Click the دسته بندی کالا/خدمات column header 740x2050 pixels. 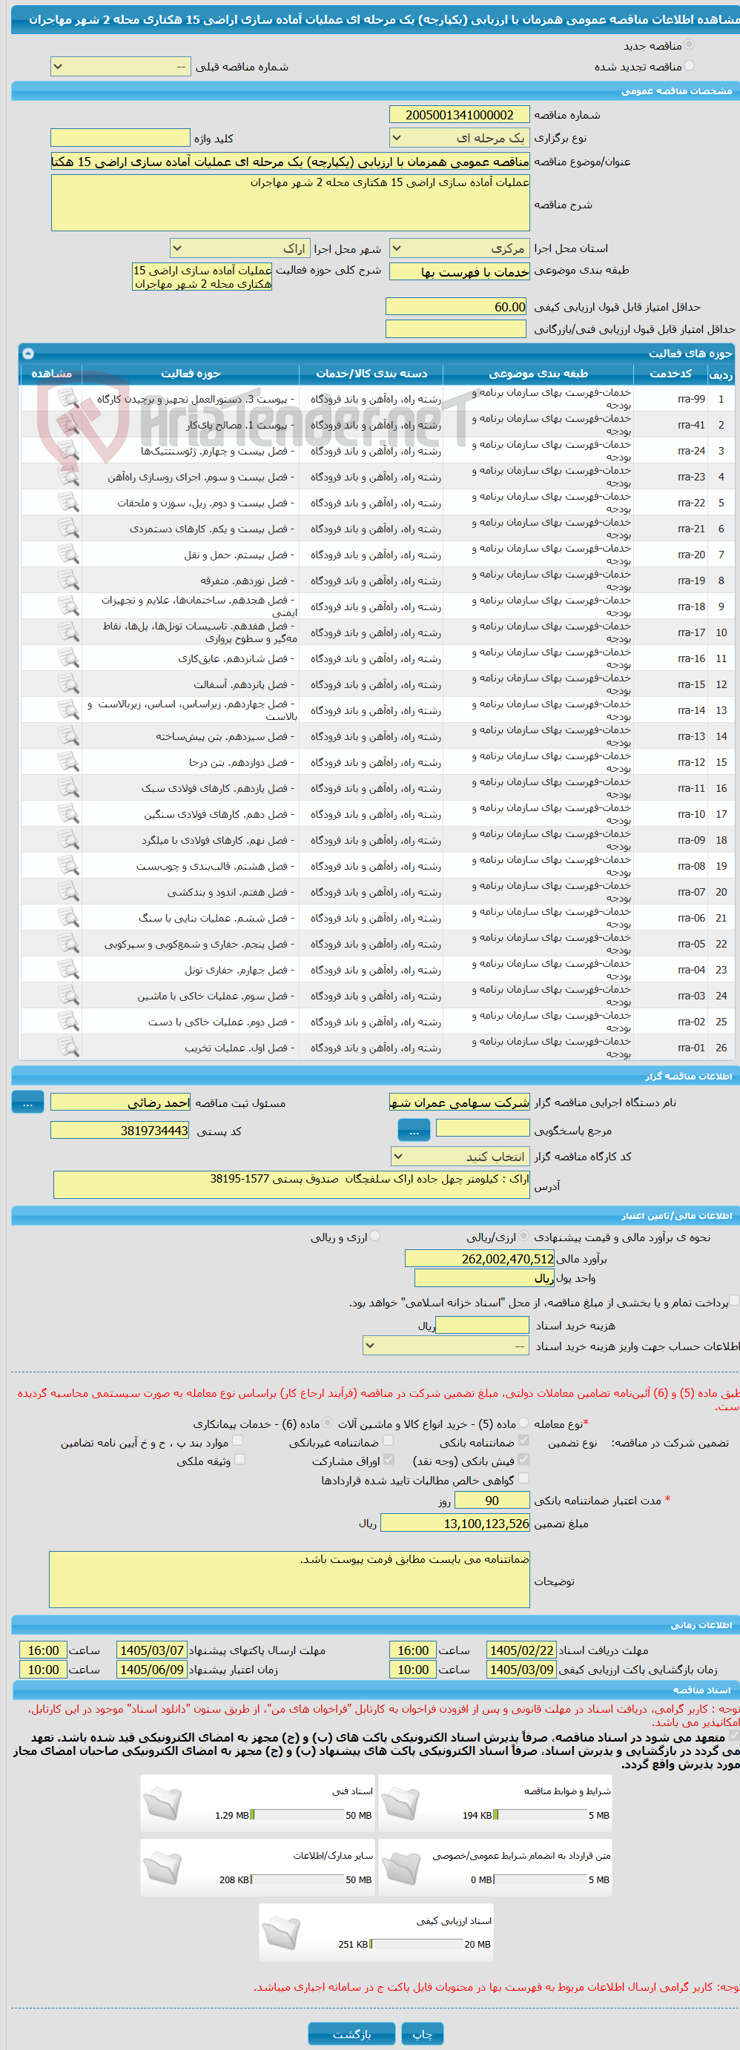click(x=371, y=373)
